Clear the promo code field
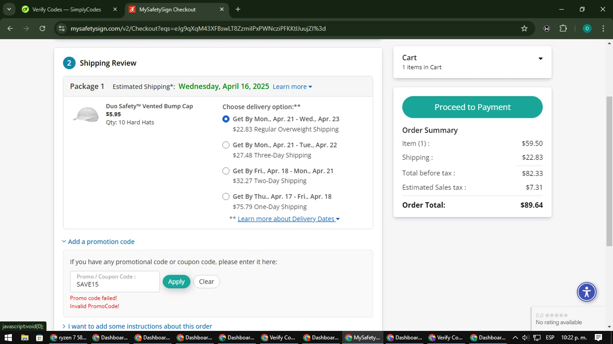The width and height of the screenshot is (613, 344). click(206, 282)
